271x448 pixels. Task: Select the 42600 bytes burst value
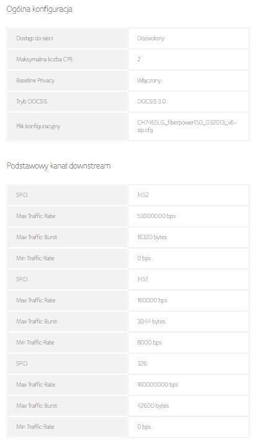point(153,406)
